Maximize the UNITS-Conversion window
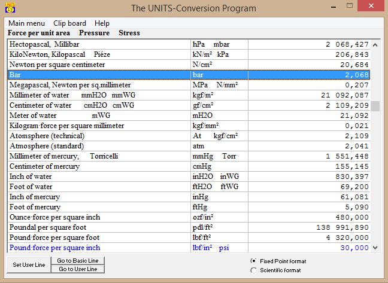388x283 pixels. tap(350, 6)
